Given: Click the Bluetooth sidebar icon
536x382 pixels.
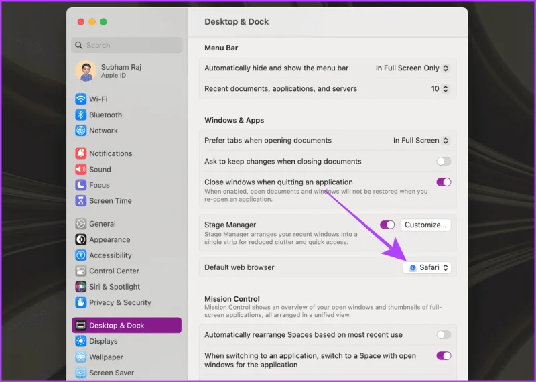Looking at the screenshot, I should coord(80,115).
